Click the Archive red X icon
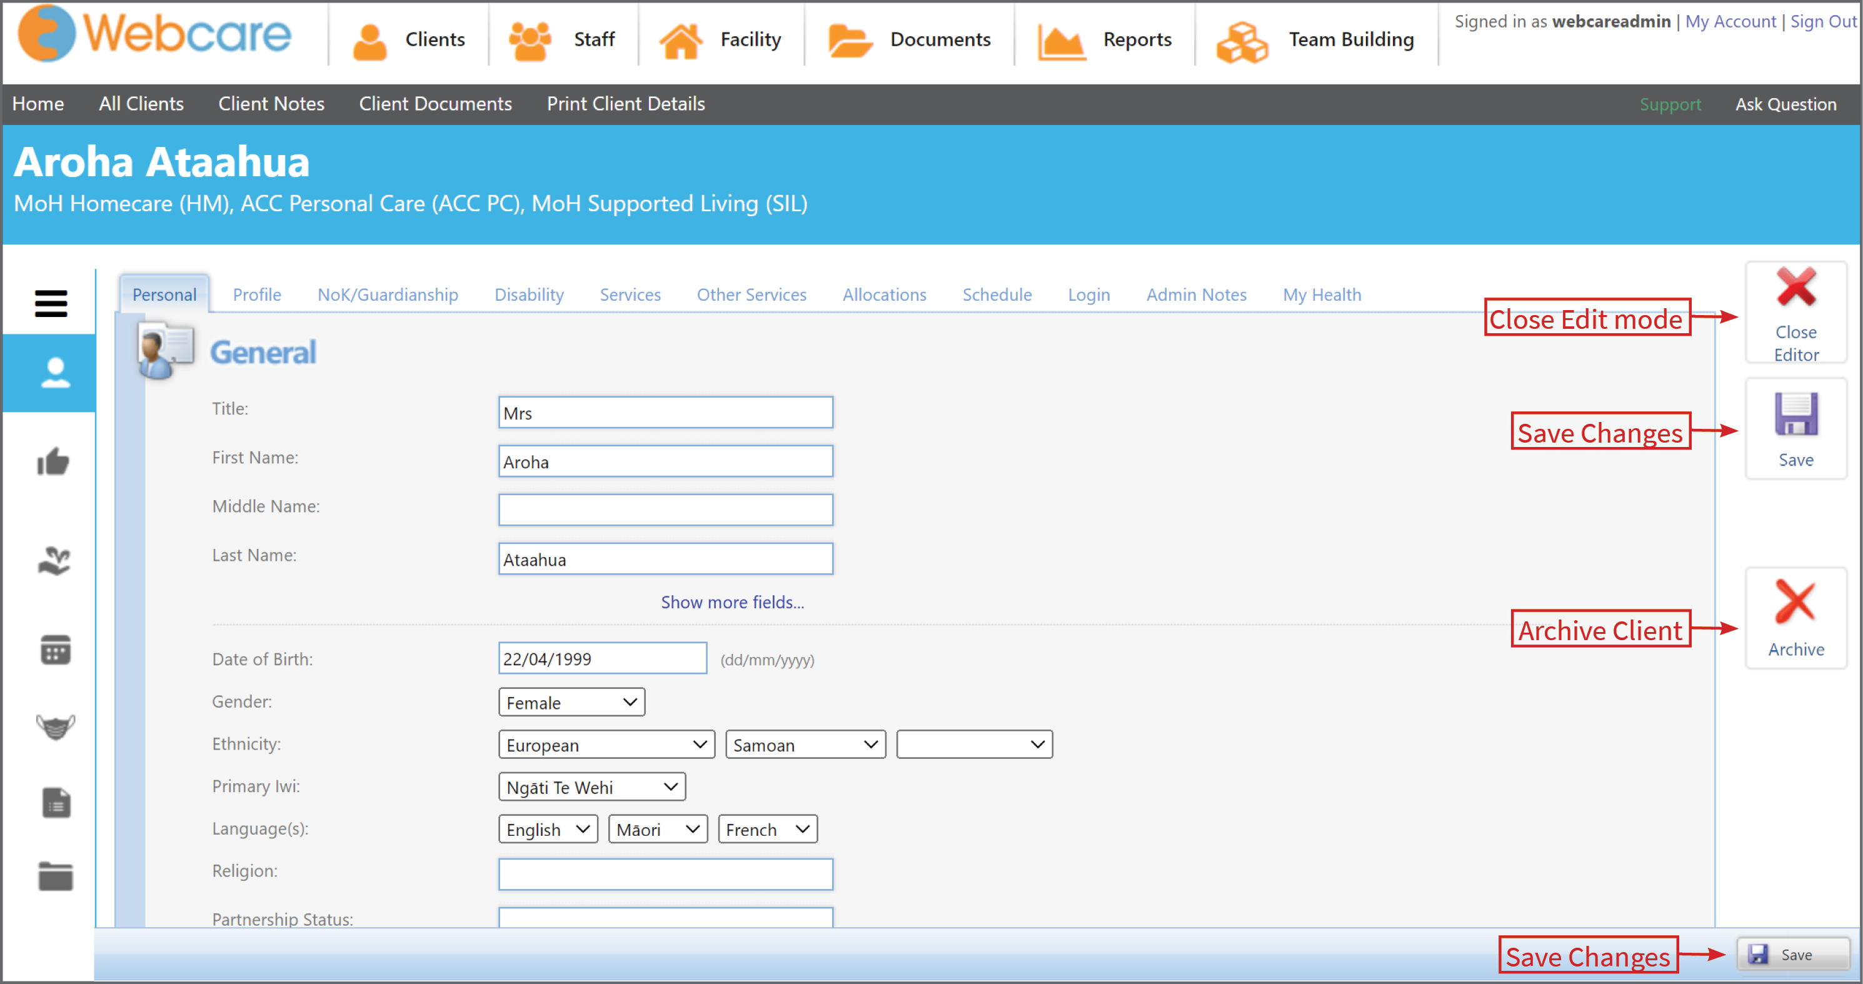1863x984 pixels. (x=1795, y=601)
